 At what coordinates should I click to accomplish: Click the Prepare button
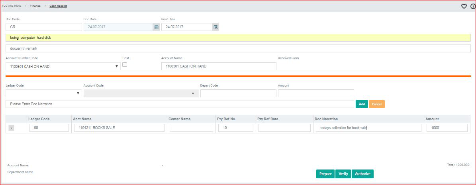click(x=325, y=174)
